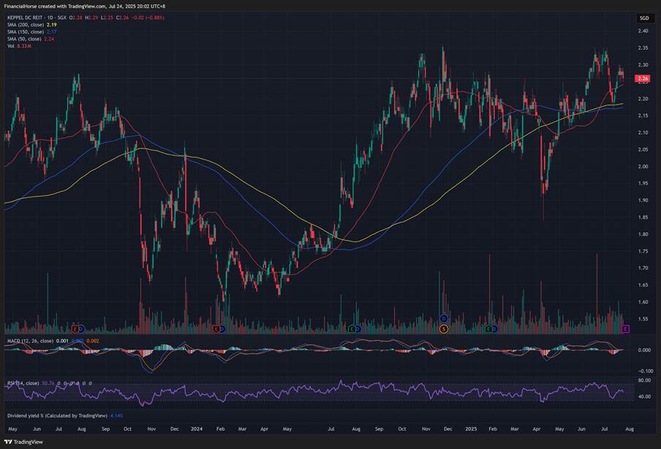The width and height of the screenshot is (661, 449).
Task: Click the 2.24 SMA 50 value
Action: coord(49,39)
